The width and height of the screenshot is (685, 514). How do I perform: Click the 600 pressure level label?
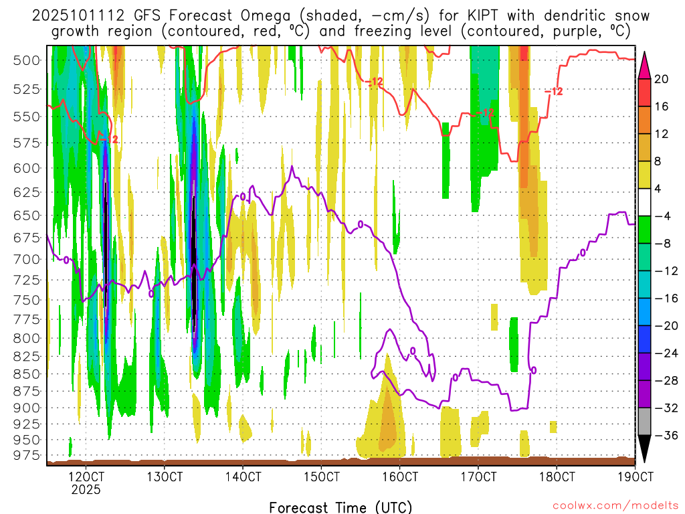tap(27, 168)
